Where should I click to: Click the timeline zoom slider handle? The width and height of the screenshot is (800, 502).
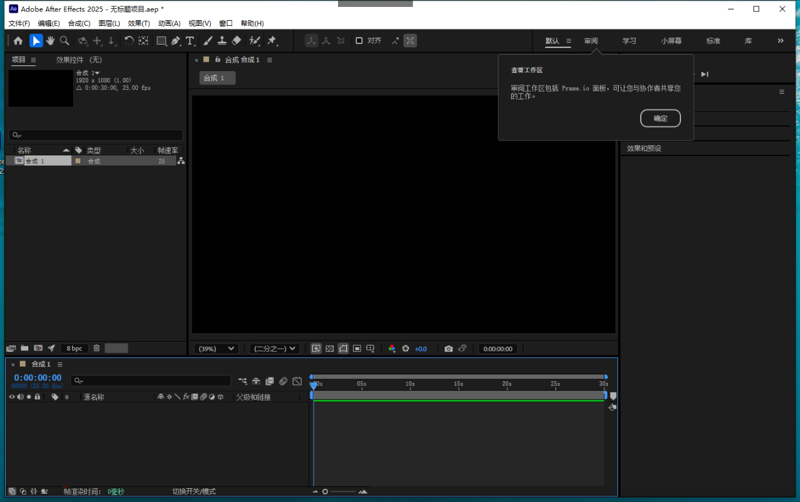[x=325, y=491]
